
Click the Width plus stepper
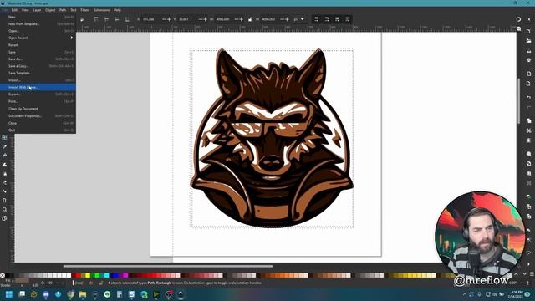[242, 19]
